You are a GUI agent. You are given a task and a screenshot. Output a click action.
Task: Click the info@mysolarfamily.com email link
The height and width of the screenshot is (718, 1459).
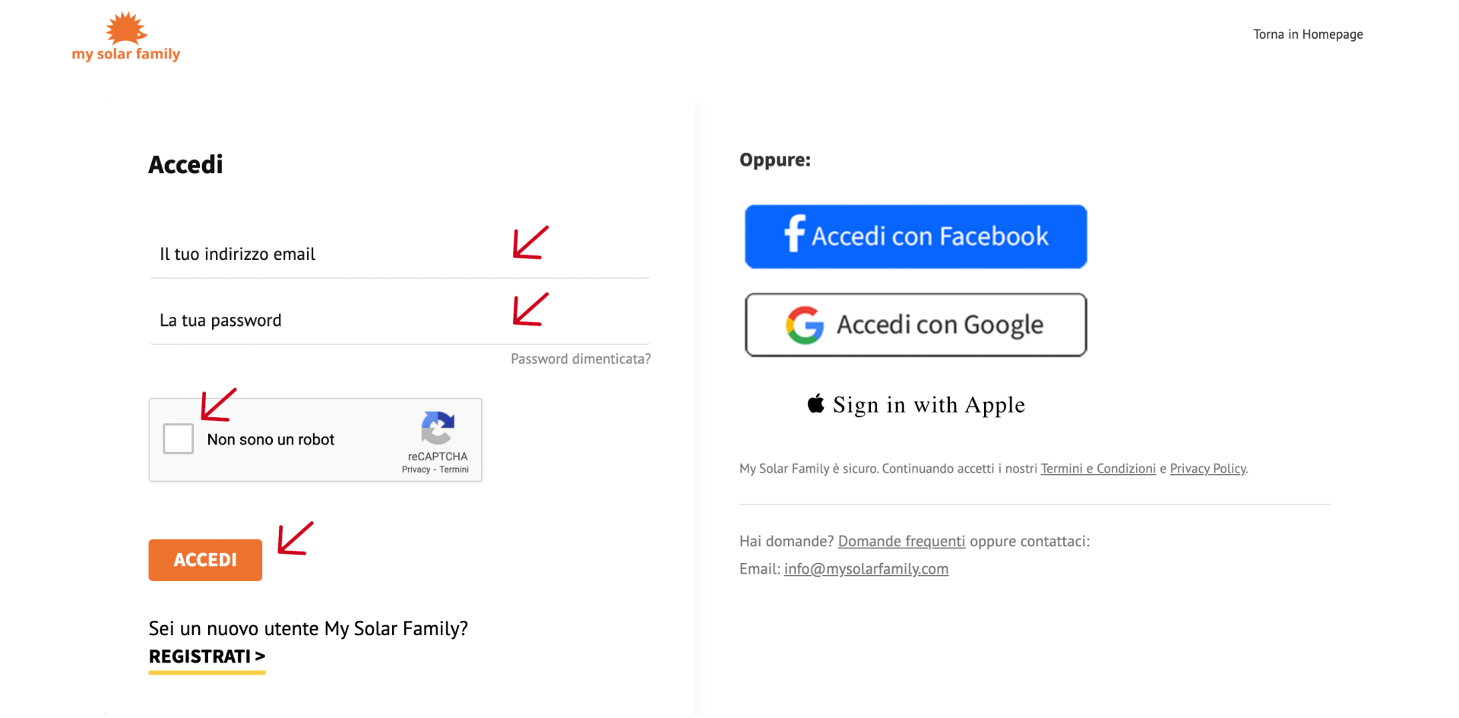(866, 568)
